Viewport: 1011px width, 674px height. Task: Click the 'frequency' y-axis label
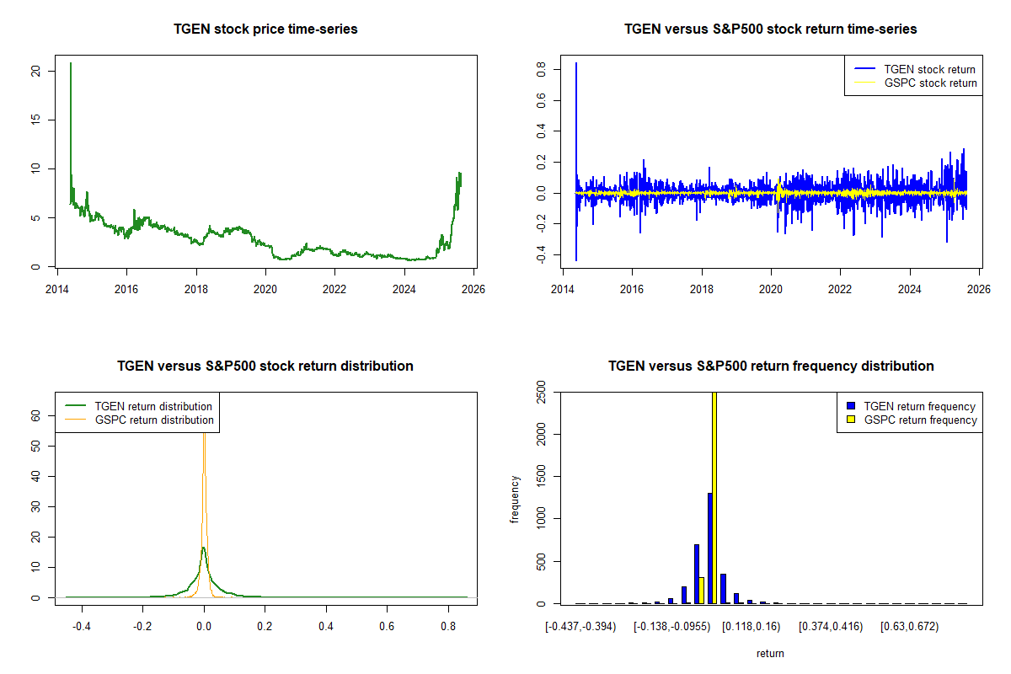[x=515, y=499]
